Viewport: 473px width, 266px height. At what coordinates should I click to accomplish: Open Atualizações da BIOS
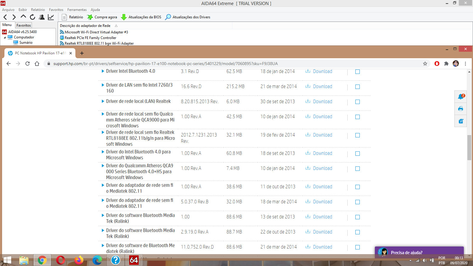(141, 17)
